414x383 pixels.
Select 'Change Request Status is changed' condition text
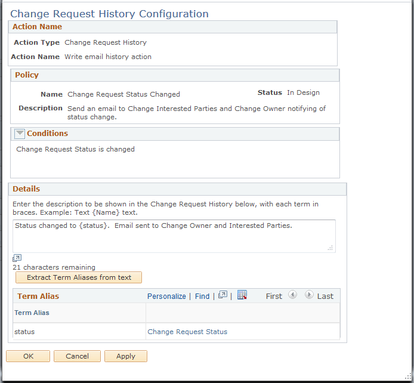(x=76, y=149)
